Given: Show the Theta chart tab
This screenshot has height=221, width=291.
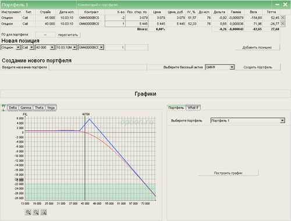Looking at the screenshot, I should coord(39,108).
